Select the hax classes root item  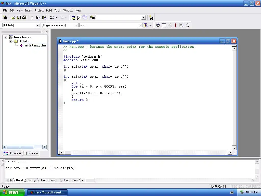coord(22,37)
